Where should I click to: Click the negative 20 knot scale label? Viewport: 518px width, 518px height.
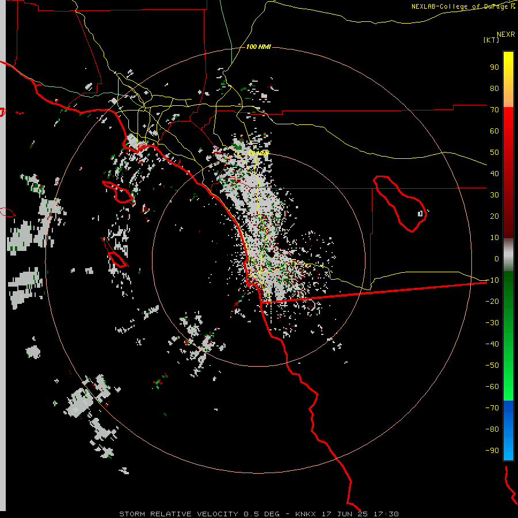(492, 301)
